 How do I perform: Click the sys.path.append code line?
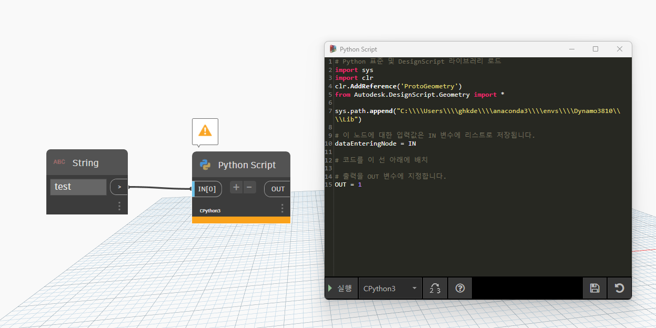click(478, 115)
